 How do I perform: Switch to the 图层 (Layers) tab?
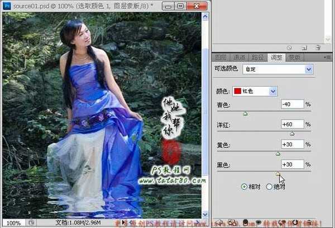[x=221, y=57]
